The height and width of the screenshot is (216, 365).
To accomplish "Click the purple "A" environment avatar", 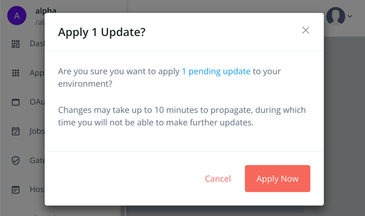I will coord(17,16).
